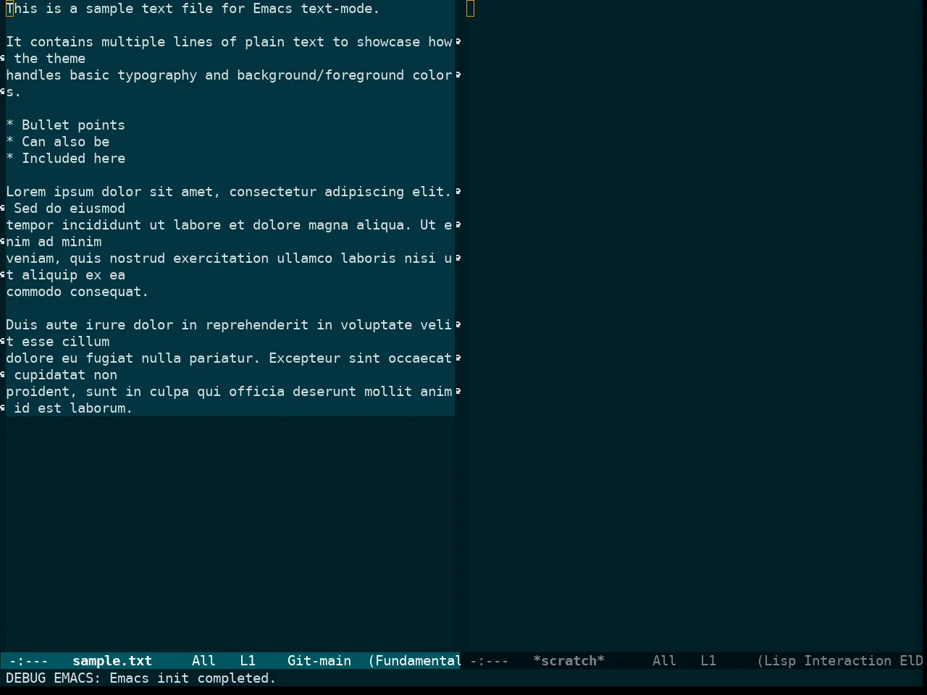Click the echo area message 'Emacs init completed.'
The height and width of the screenshot is (695, 927).
tap(193, 678)
